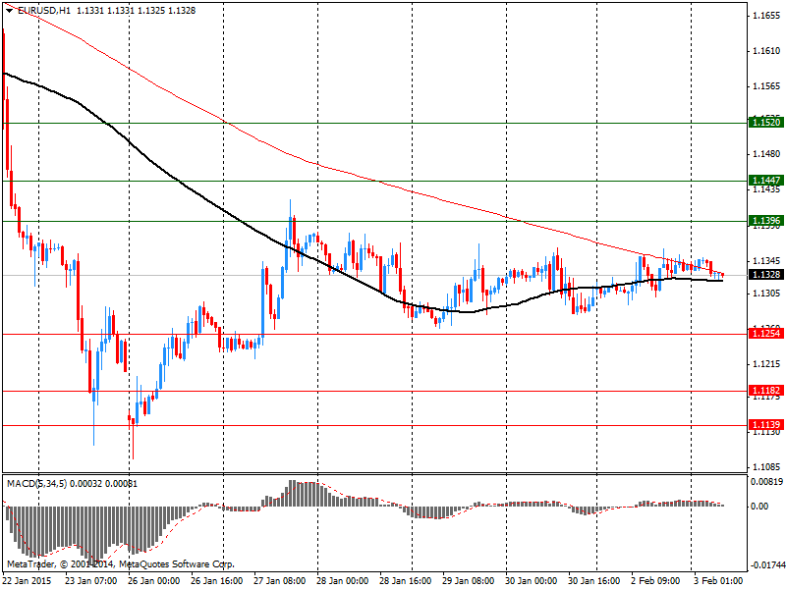Viewport: 786px width, 589px height.
Task: Select the red 1.1139 level label
Action: (765, 425)
